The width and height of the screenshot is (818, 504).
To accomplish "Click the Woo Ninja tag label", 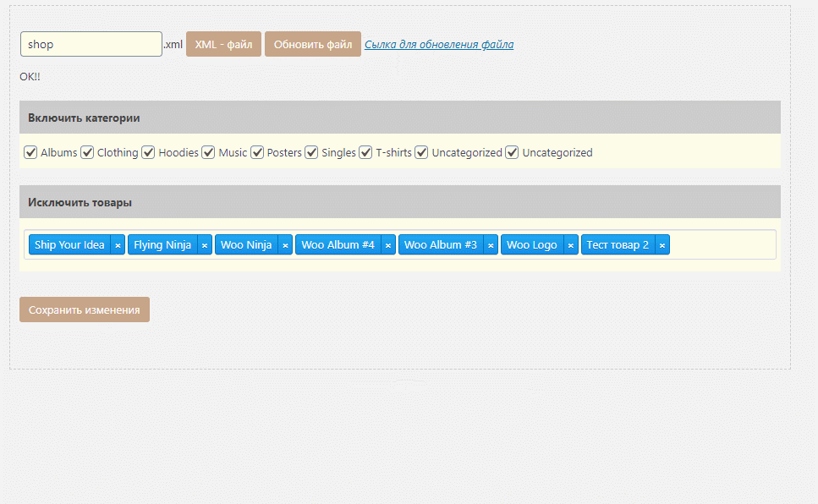I will click(x=246, y=244).
